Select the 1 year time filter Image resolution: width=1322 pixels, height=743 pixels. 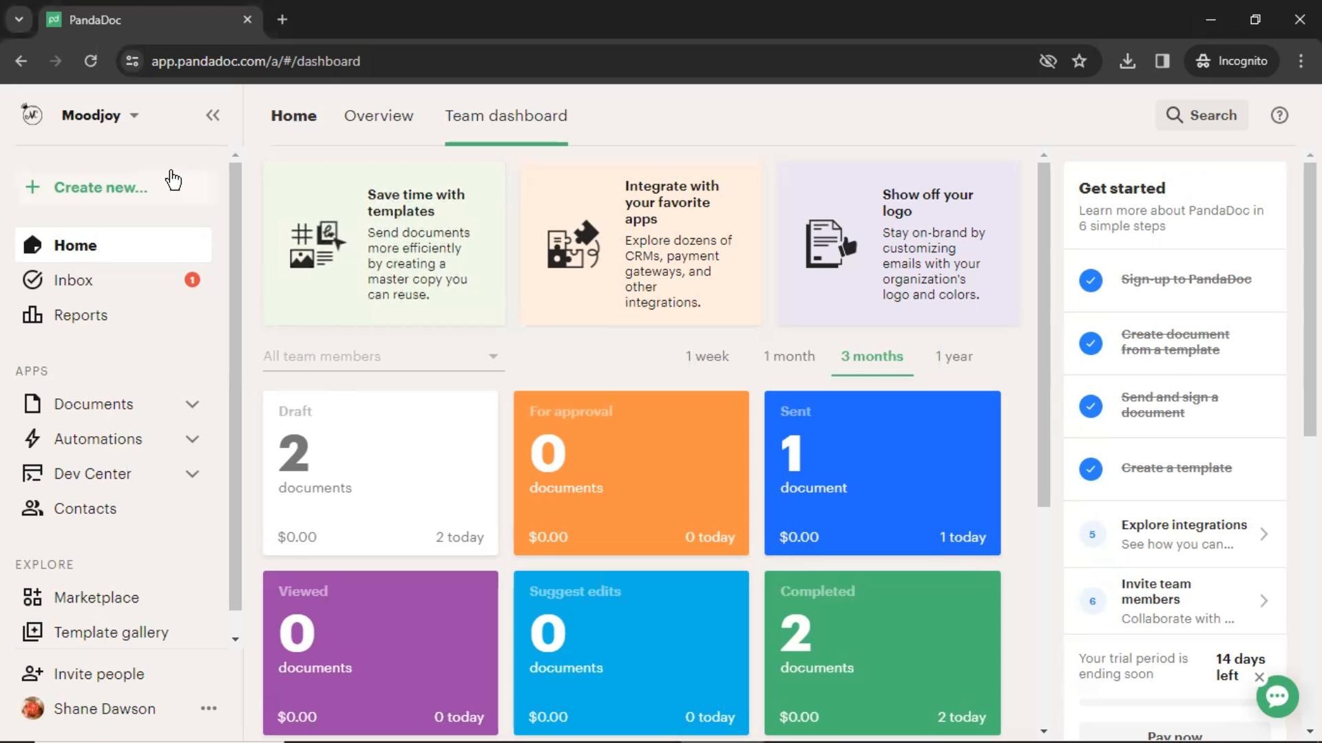[954, 356]
